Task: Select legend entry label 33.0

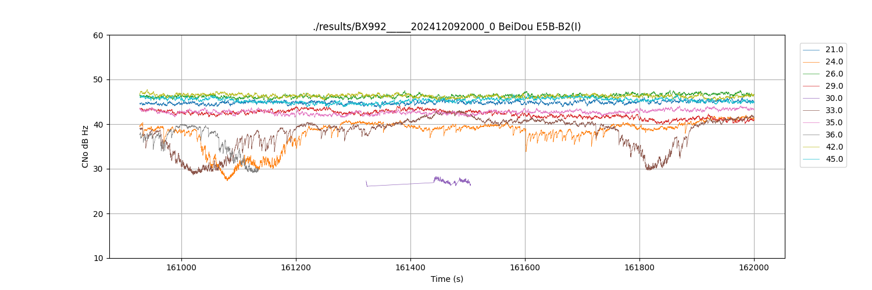Action: tap(834, 111)
